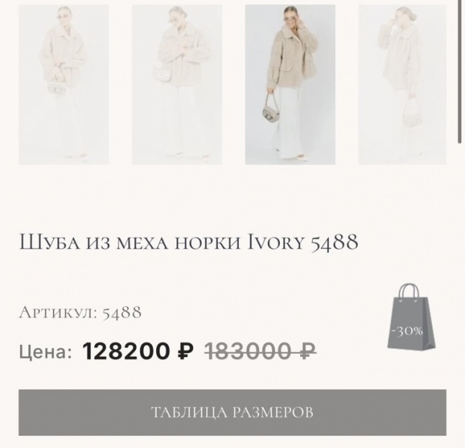Screen dimensions: 465x448
Task: Click the product title Шуба из меха норки
Action: pos(130,243)
